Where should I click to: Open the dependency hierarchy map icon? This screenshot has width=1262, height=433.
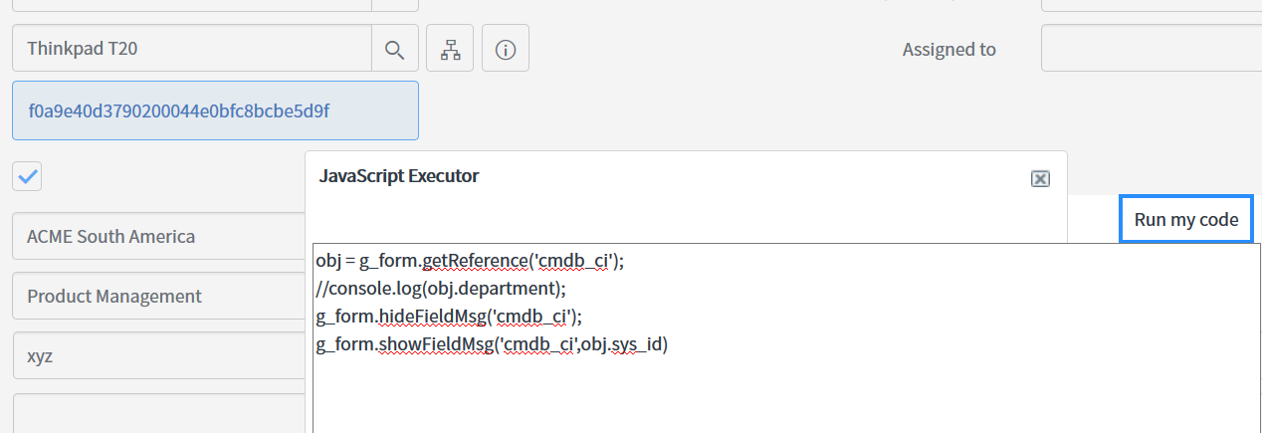[450, 49]
